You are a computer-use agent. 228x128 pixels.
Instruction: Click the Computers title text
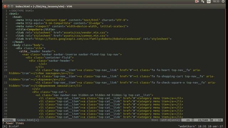click(35, 30)
